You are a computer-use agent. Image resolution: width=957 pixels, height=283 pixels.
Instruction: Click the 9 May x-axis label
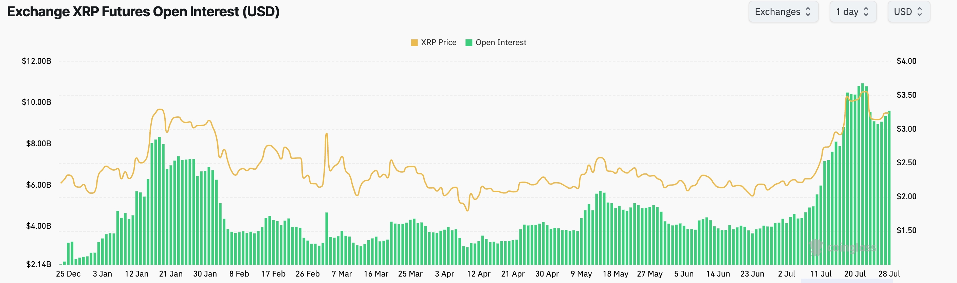click(x=582, y=274)
